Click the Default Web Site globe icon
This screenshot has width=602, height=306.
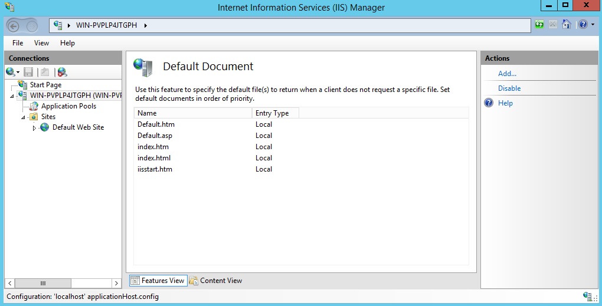(x=44, y=127)
